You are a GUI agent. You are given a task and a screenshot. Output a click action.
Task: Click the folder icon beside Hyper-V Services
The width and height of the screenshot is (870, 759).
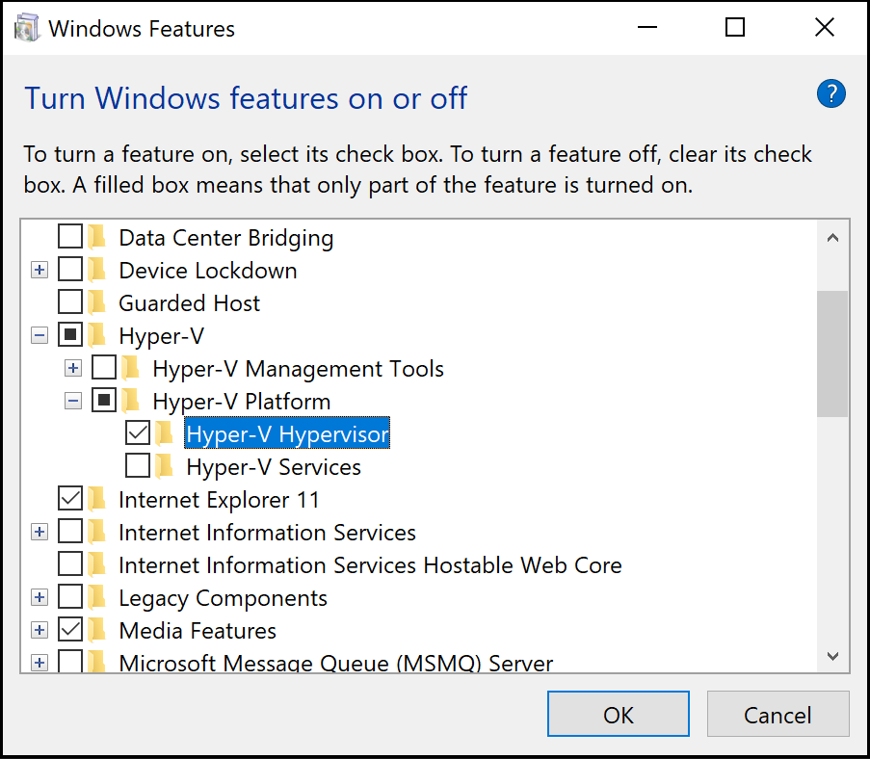(x=165, y=467)
